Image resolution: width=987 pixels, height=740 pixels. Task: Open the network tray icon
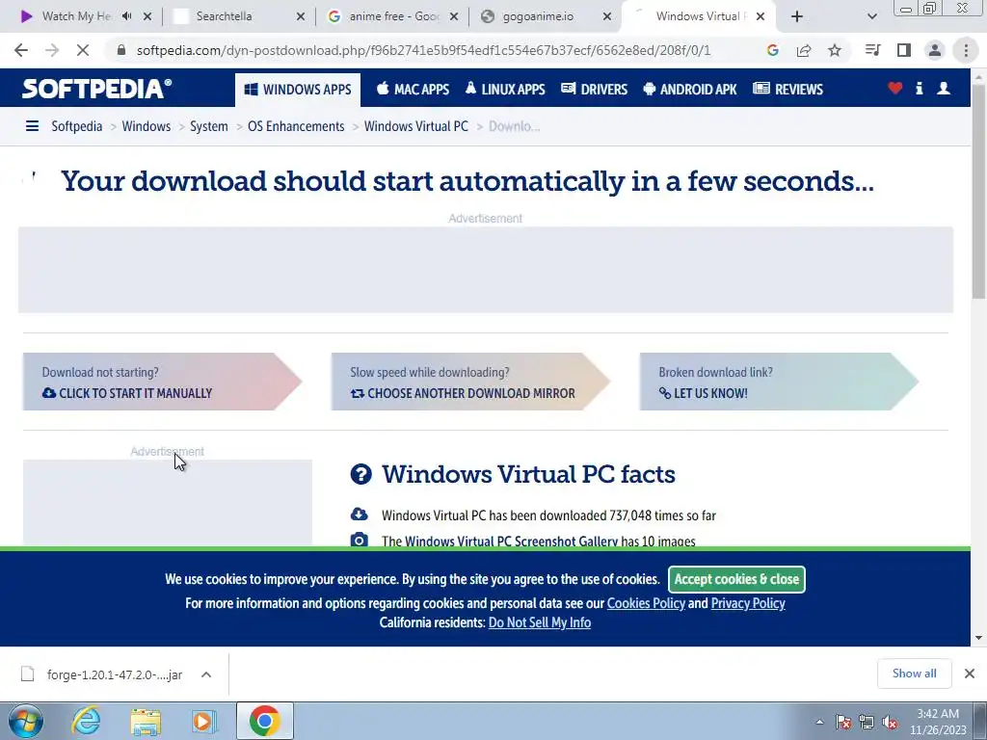click(x=867, y=722)
